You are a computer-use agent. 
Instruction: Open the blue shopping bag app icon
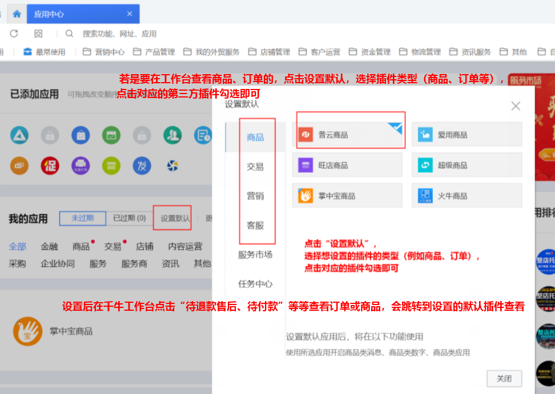(81, 135)
